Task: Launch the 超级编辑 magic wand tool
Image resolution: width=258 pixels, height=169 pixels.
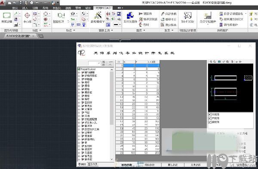Action: point(98,18)
